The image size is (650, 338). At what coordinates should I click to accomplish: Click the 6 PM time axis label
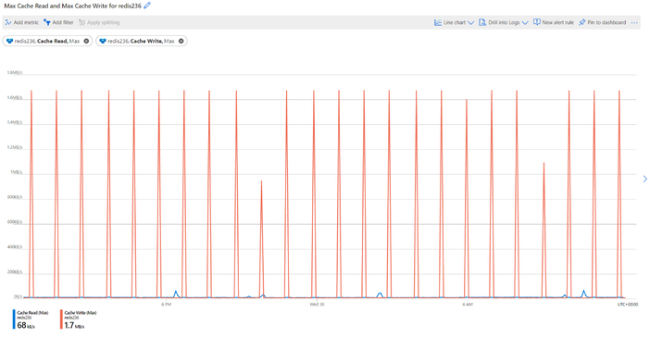point(167,305)
